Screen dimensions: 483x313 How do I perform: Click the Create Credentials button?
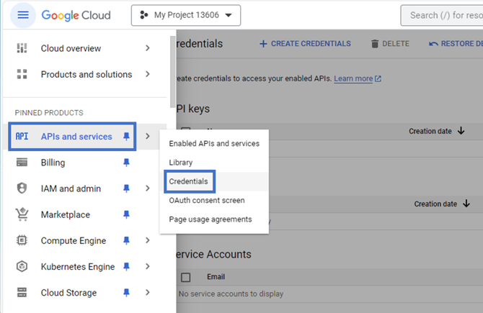click(x=305, y=44)
